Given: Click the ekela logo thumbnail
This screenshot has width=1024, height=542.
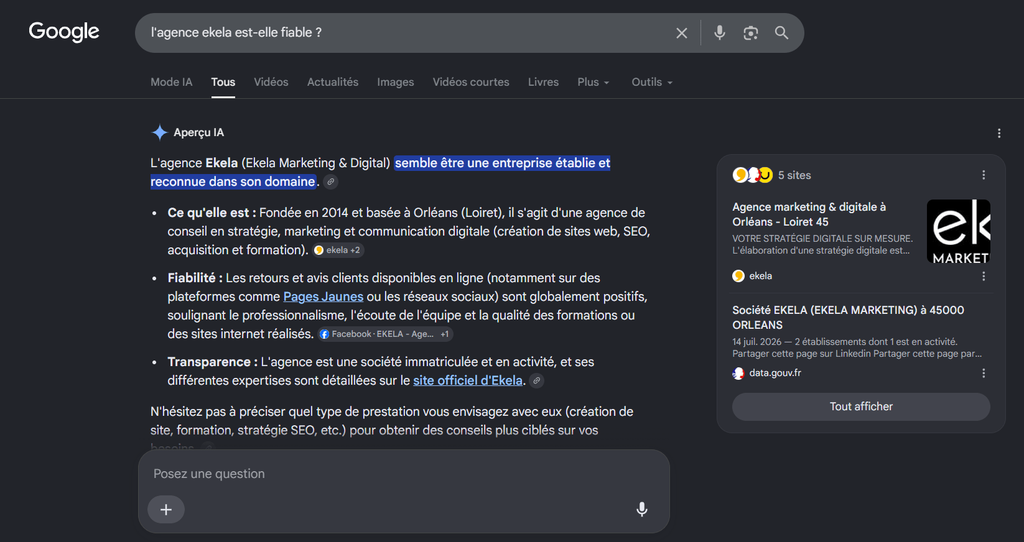Looking at the screenshot, I should point(958,231).
